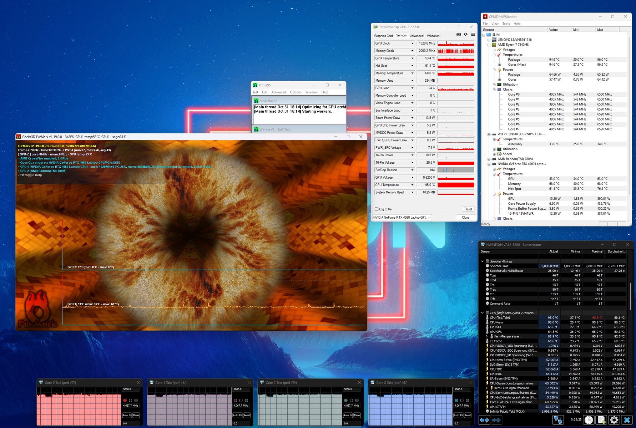Collapse Speicher-Timings section in HWiNFO
Image resolution: width=636 pixels, height=428 pixels.
483,261
